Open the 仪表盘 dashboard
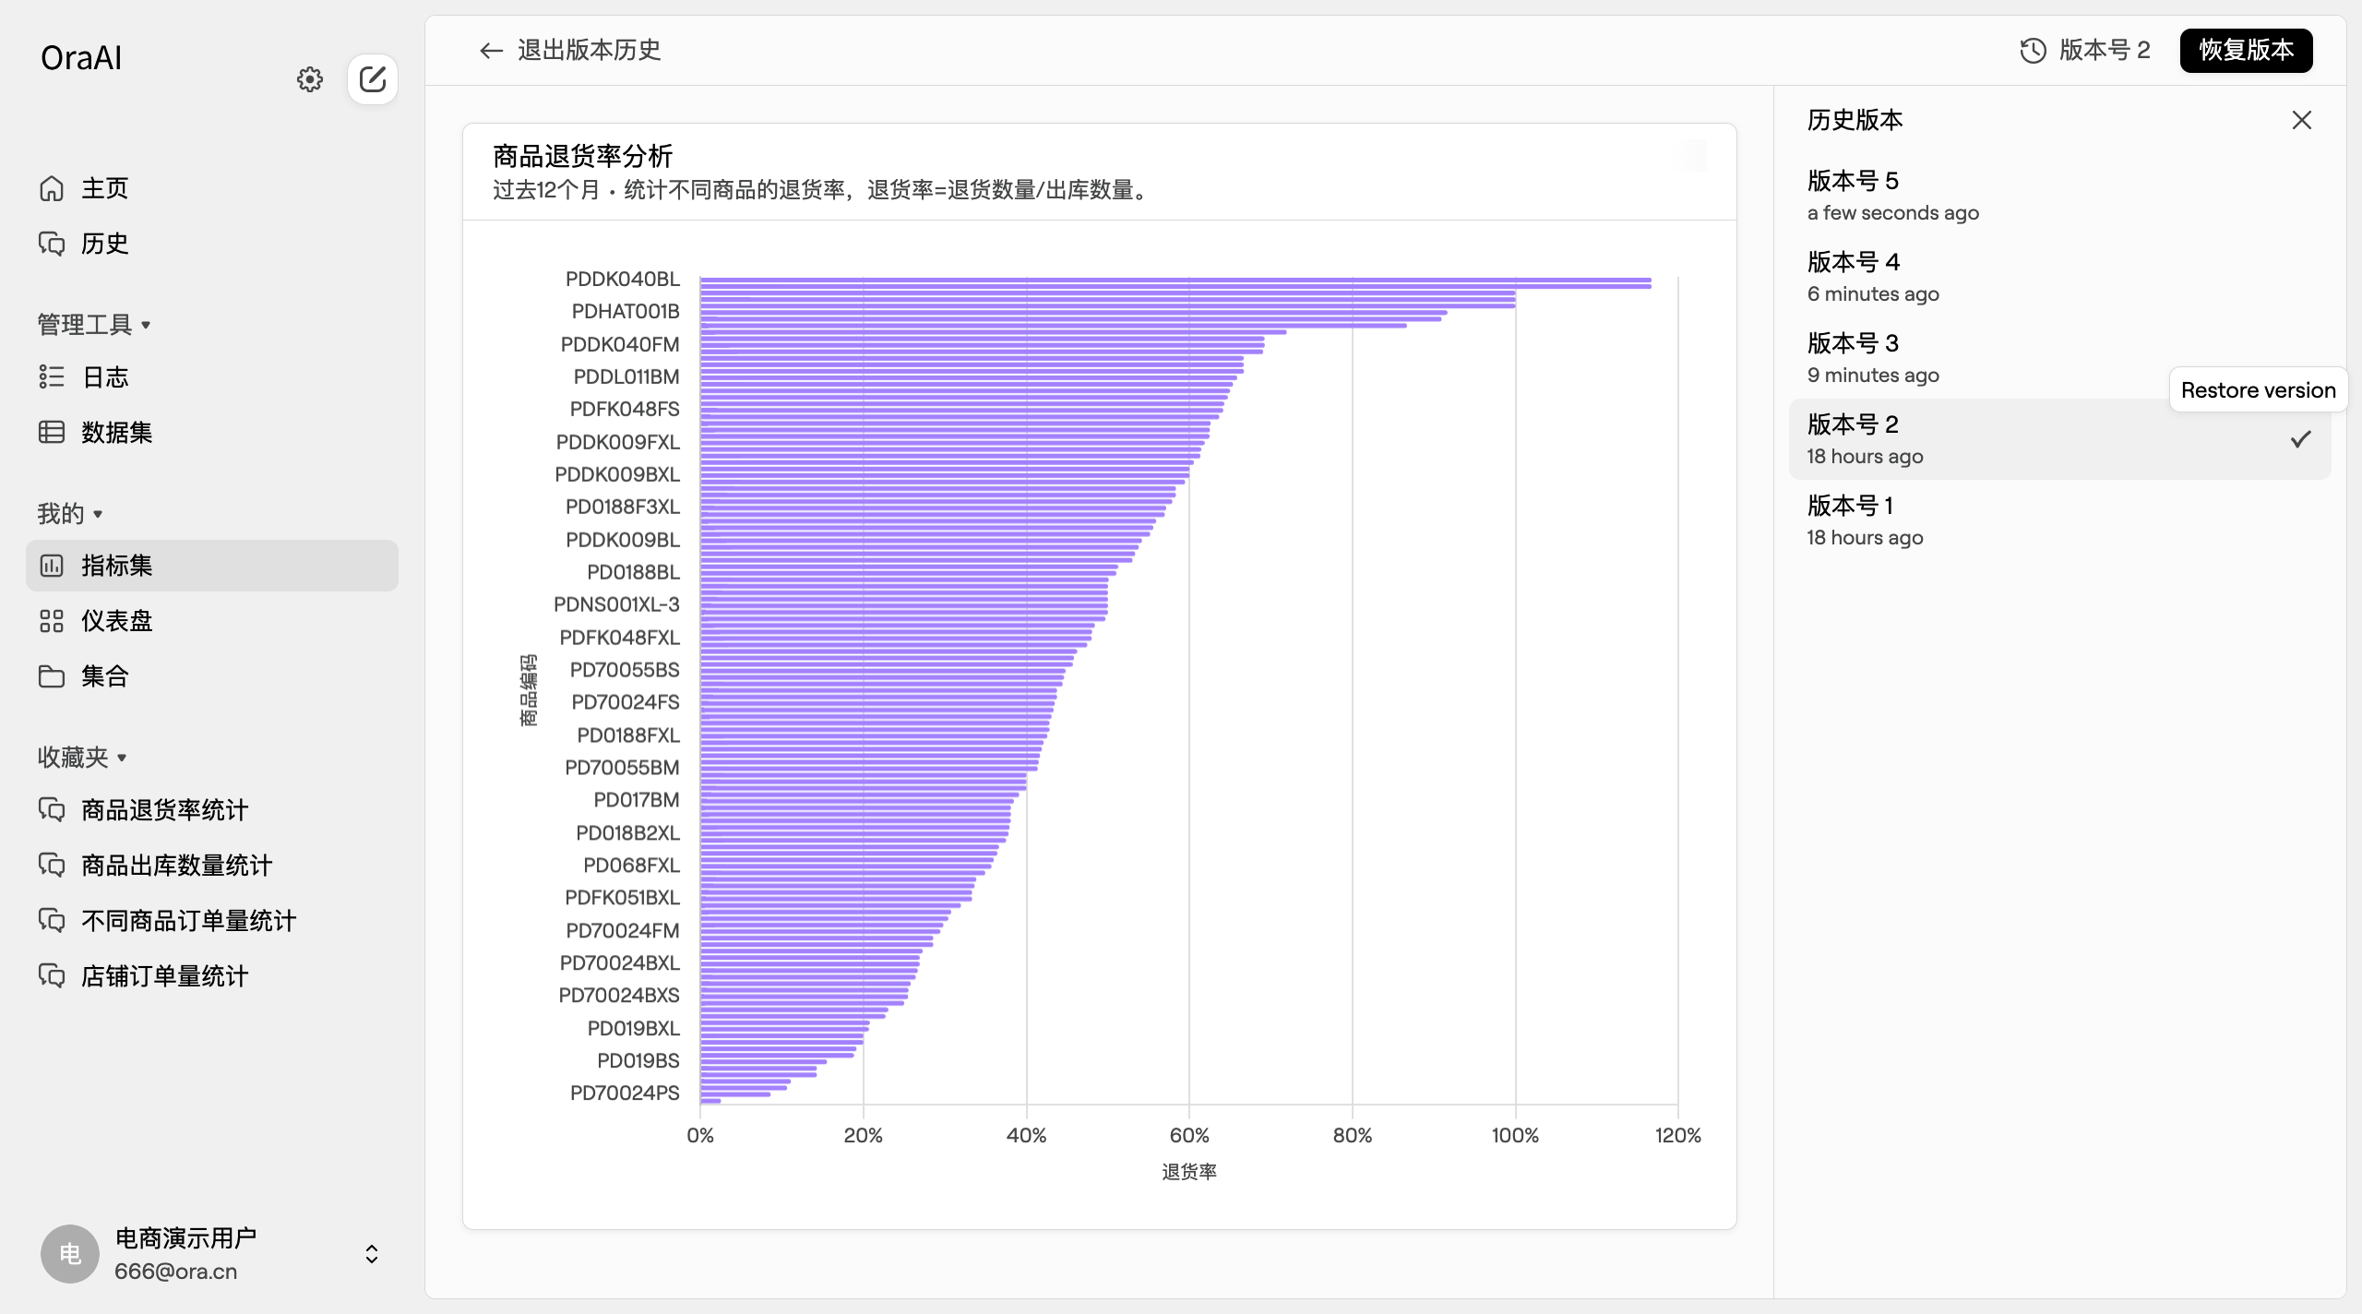This screenshot has width=2362, height=1314. tap(115, 621)
